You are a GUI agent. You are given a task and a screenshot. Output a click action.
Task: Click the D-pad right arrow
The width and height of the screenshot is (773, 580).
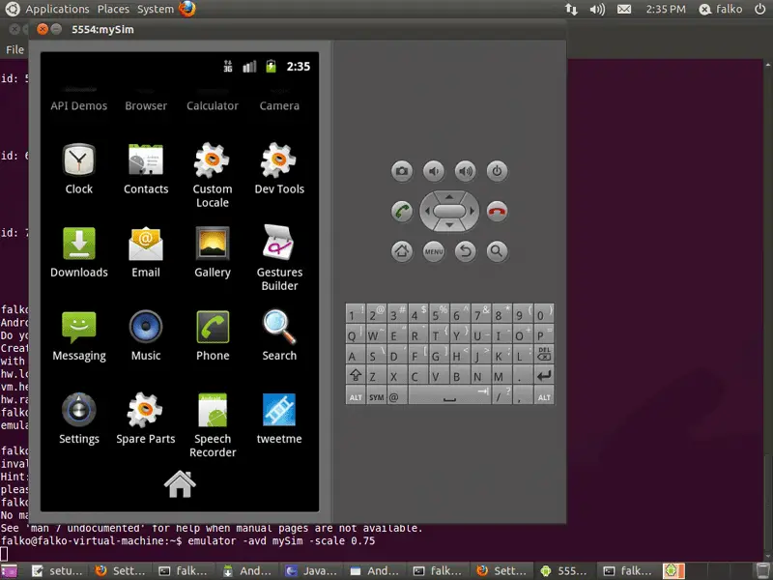point(472,211)
